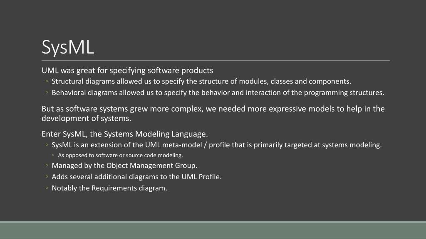Click 'Adds several additional diagrams' bullet text

click(x=136, y=177)
